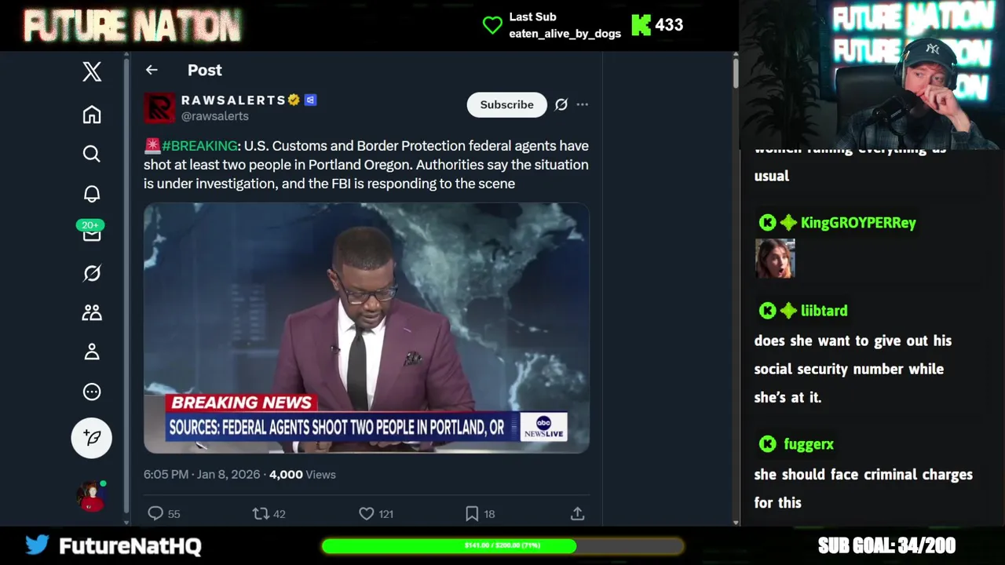The width and height of the screenshot is (1005, 565).
Task: Open the More circle ellipsis icon
Action: [92, 392]
